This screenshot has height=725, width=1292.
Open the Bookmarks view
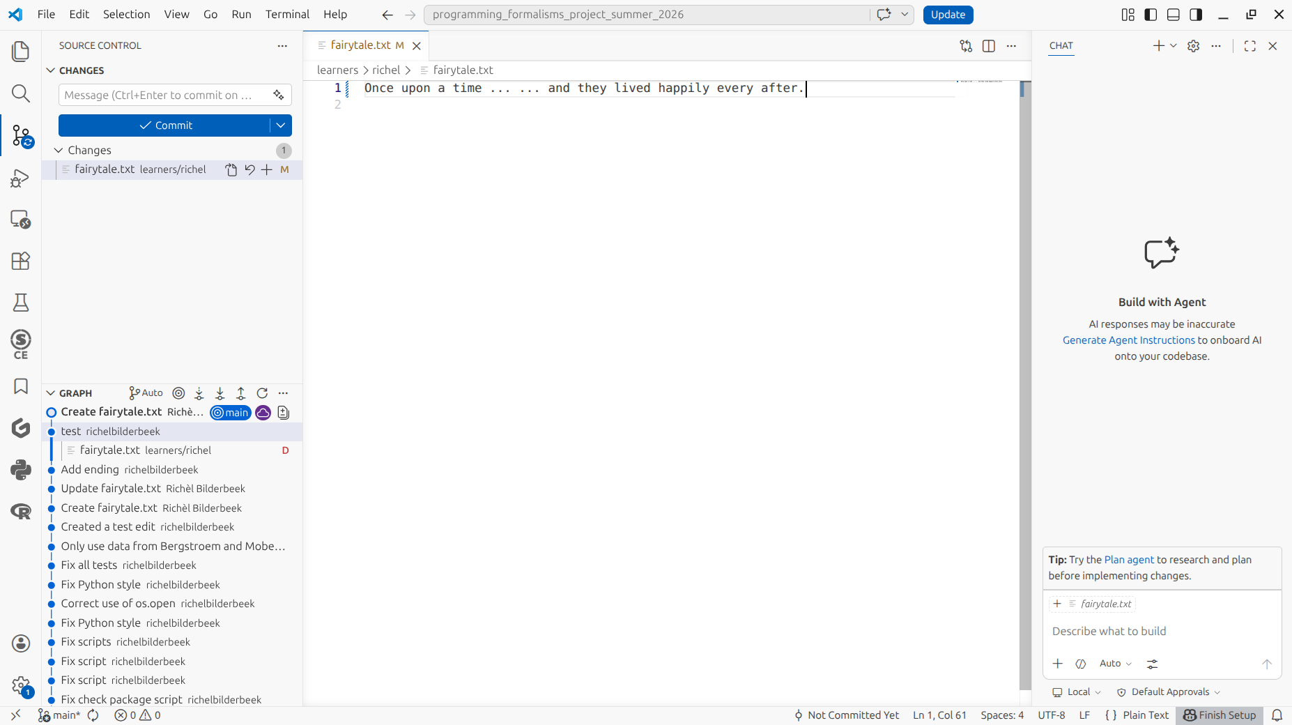(x=21, y=386)
